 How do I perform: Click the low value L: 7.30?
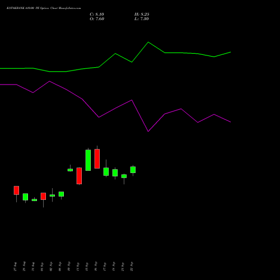click(x=142, y=19)
